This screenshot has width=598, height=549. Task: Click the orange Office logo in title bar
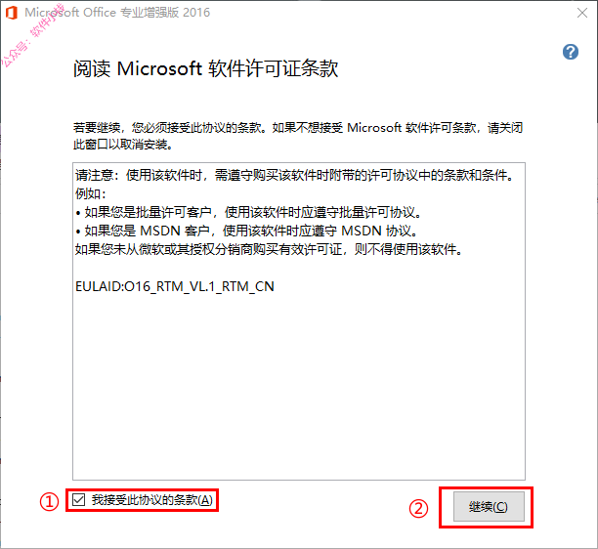[x=12, y=12]
